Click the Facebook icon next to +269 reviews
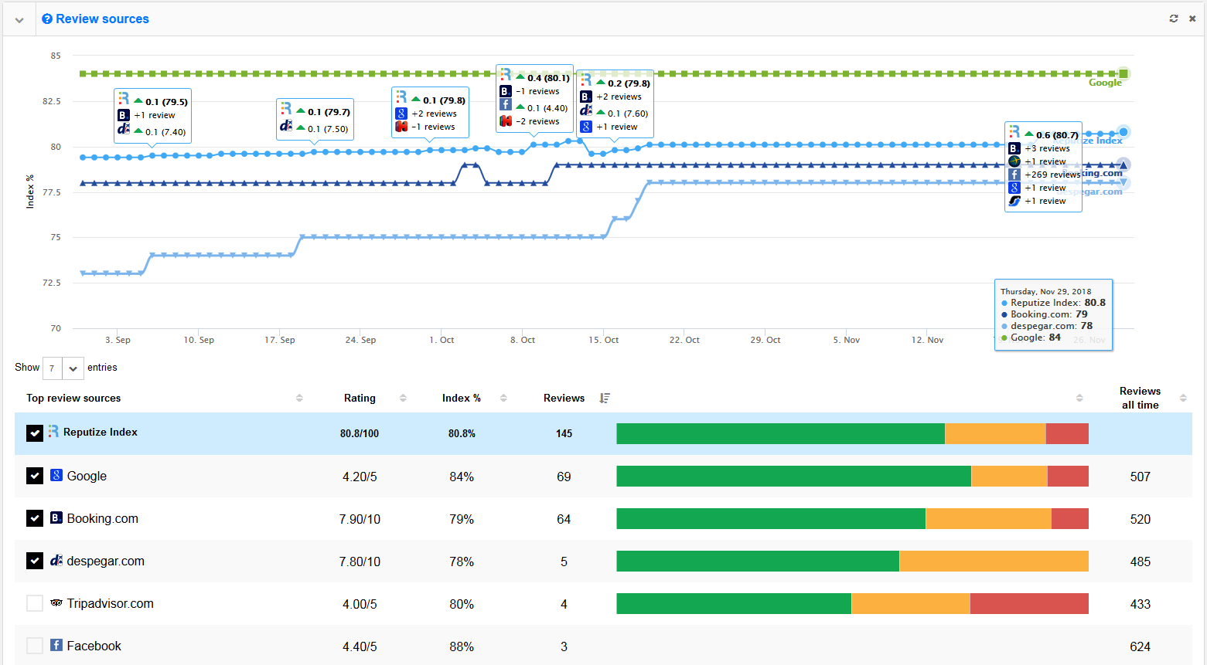The width and height of the screenshot is (1207, 665). 1014,175
